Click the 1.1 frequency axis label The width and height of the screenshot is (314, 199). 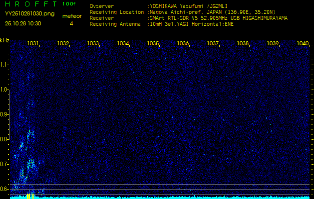4,65
